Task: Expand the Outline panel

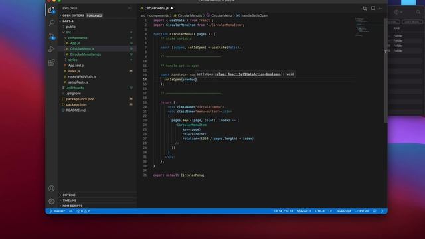Action: coord(69,195)
